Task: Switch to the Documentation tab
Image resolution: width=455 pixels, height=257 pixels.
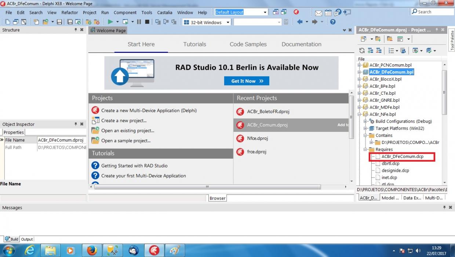Action: click(x=301, y=44)
